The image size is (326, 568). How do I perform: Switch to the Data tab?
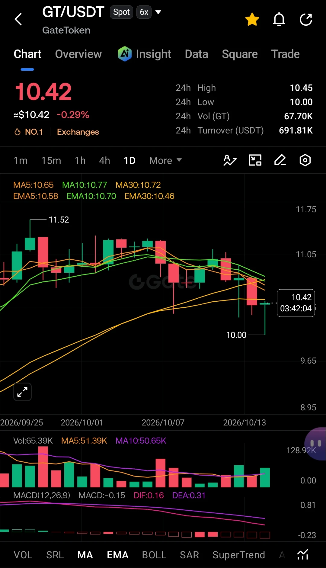pyautogui.click(x=197, y=54)
